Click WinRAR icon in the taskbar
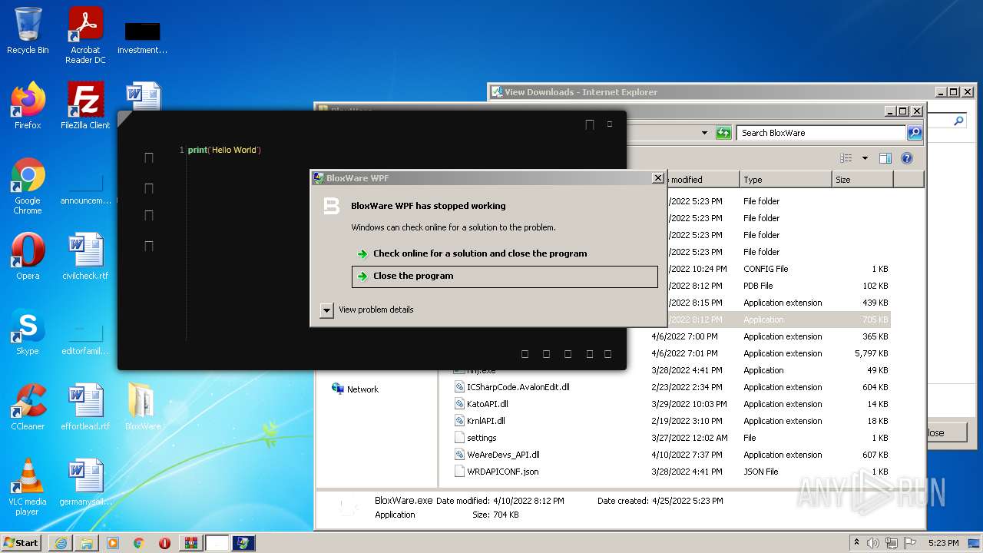 point(191,543)
